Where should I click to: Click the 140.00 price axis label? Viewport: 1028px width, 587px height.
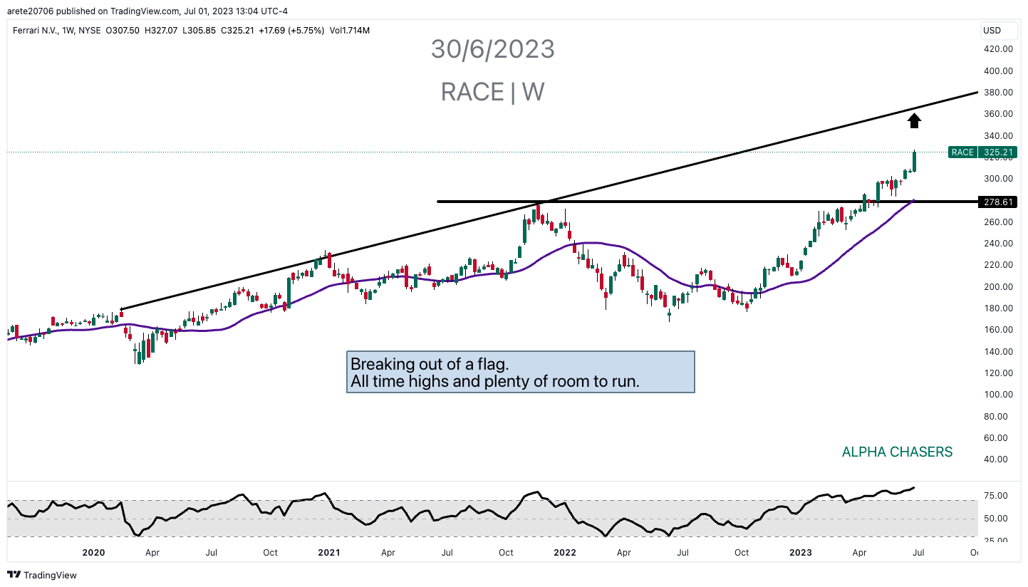998,352
